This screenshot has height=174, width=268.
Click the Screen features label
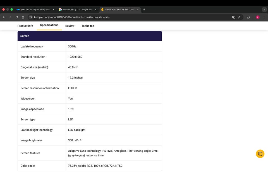coord(30,153)
